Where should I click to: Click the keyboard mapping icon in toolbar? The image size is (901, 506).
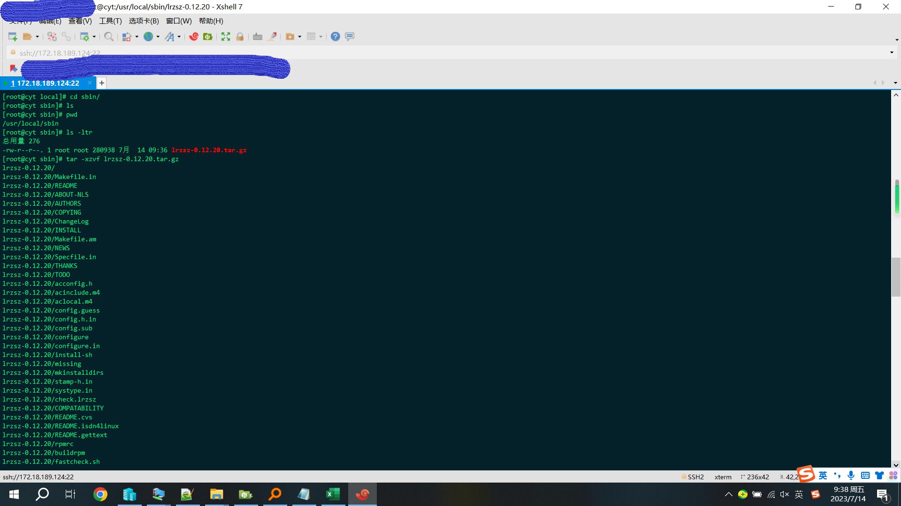pyautogui.click(x=257, y=37)
